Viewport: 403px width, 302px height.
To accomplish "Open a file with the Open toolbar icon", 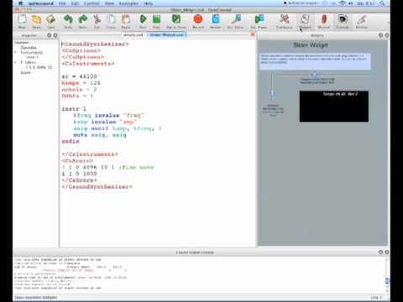I will pos(36,22).
